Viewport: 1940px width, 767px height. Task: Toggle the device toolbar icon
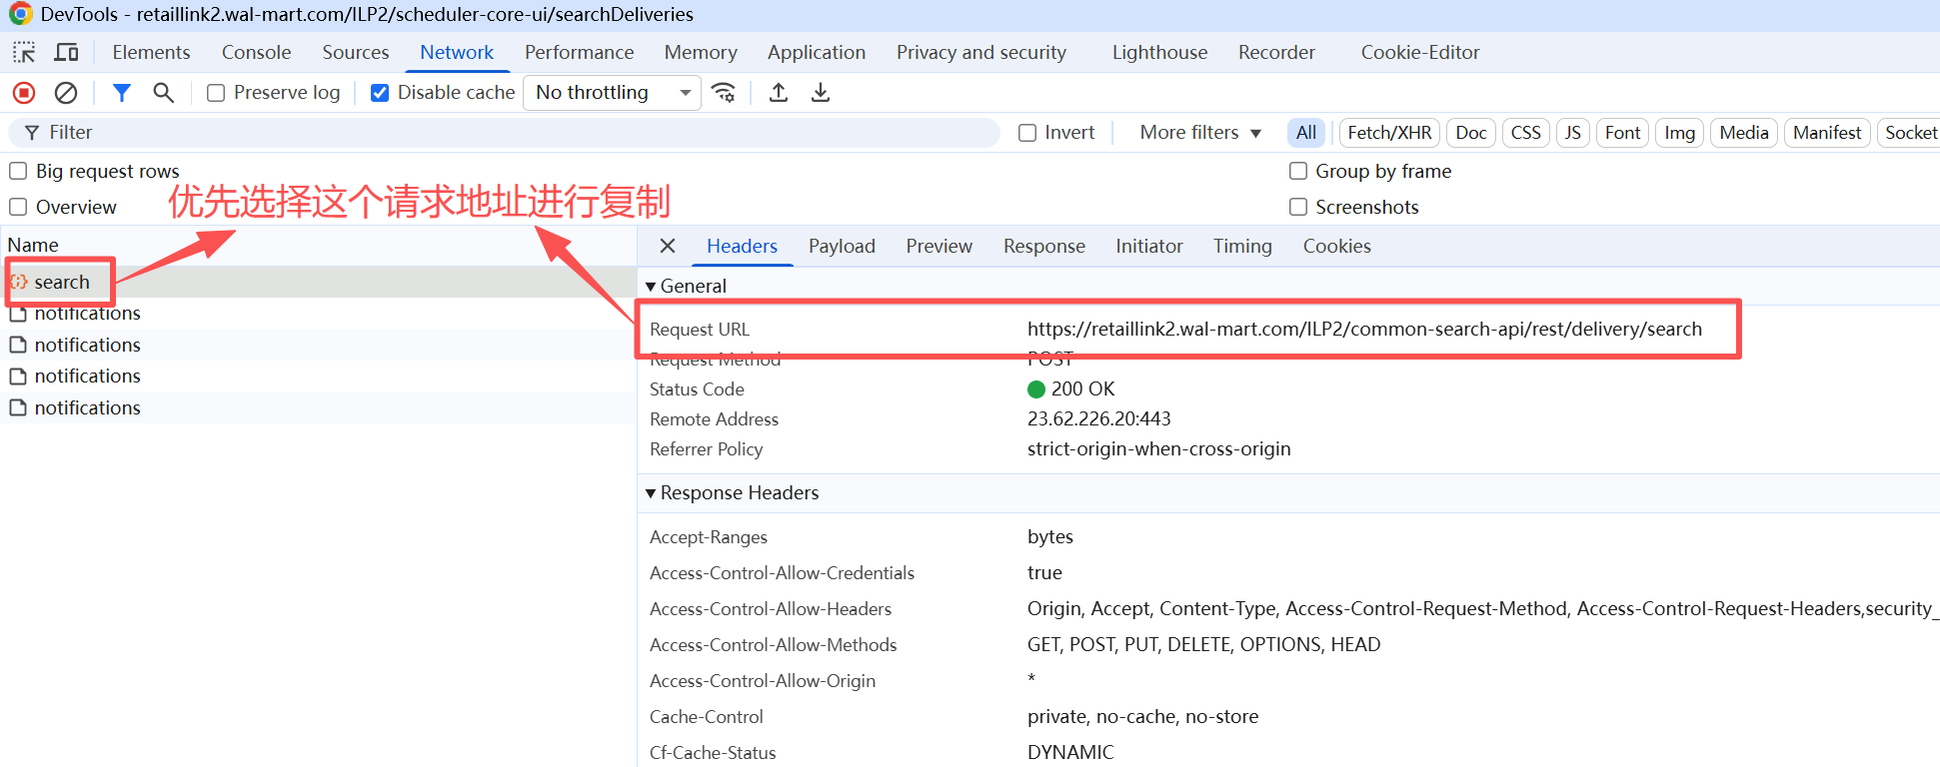pyautogui.click(x=67, y=52)
